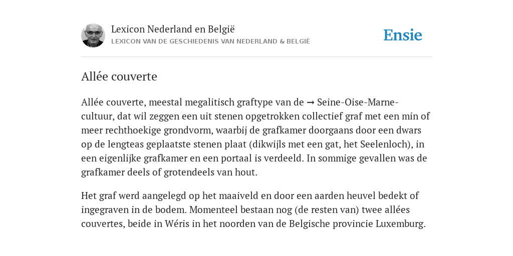Click the second paragraph starting Het graf

(253, 209)
